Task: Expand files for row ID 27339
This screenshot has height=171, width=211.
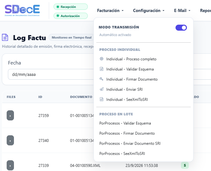Action: pos(10,165)
